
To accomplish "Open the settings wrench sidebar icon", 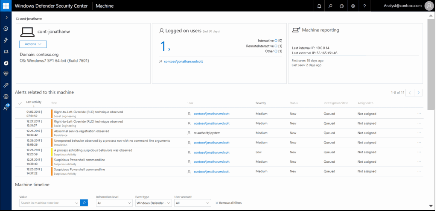I will (x=6, y=85).
